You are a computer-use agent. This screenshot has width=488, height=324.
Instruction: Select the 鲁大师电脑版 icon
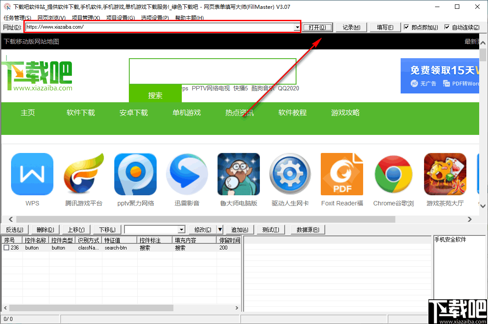239,174
